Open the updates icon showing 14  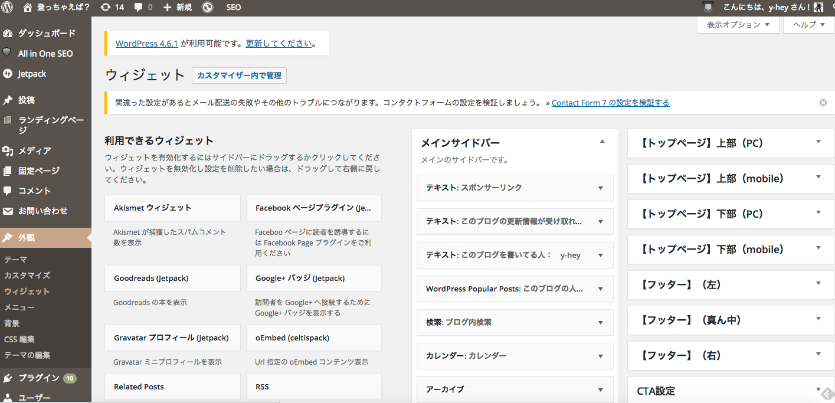point(106,8)
